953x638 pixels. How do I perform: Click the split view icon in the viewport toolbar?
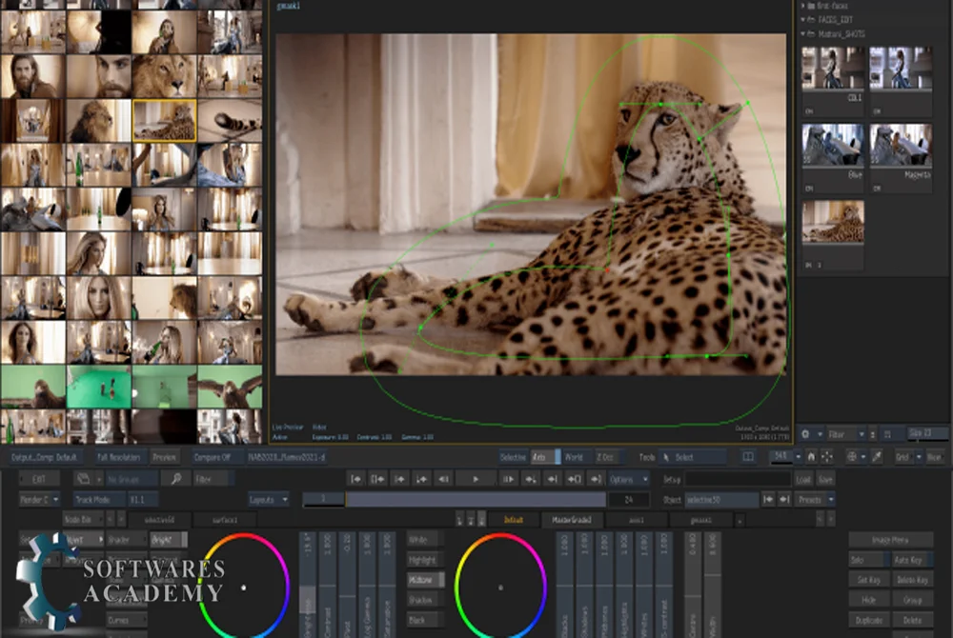[x=748, y=456]
